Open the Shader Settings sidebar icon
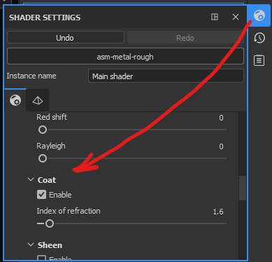Image resolution: width=272 pixels, height=262 pixels. tap(259, 16)
